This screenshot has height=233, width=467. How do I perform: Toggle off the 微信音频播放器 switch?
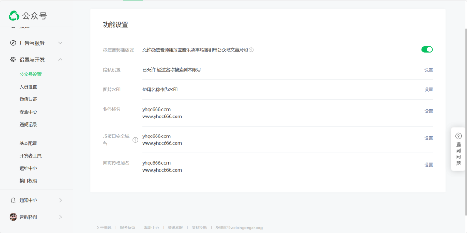[x=427, y=50]
